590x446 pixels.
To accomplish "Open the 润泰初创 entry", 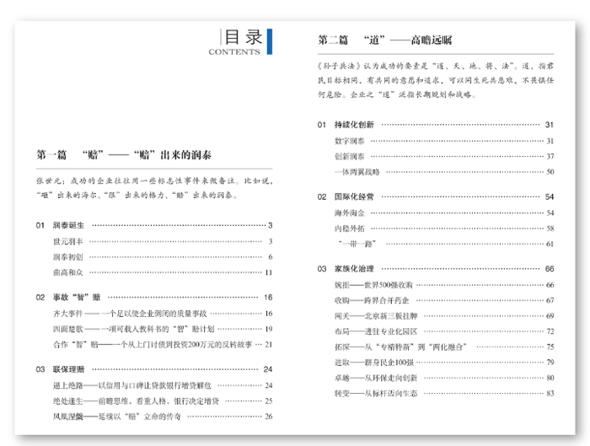I will (x=67, y=256).
